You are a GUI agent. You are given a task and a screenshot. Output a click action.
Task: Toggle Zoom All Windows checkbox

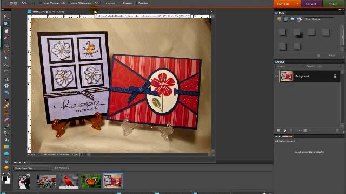(69, 3)
